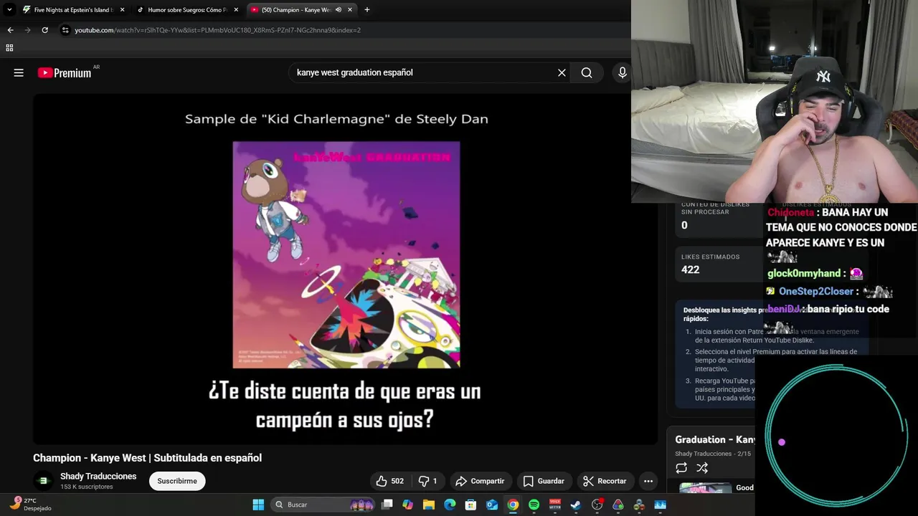The width and height of the screenshot is (918, 516).
Task: Open weather widget 27°C Despejado
Action: click(30, 505)
